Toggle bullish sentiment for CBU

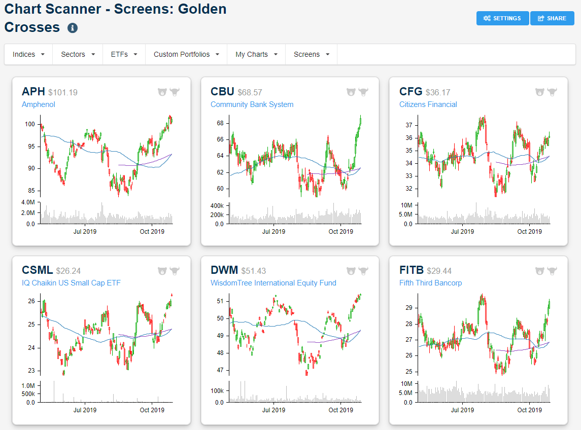(x=363, y=92)
